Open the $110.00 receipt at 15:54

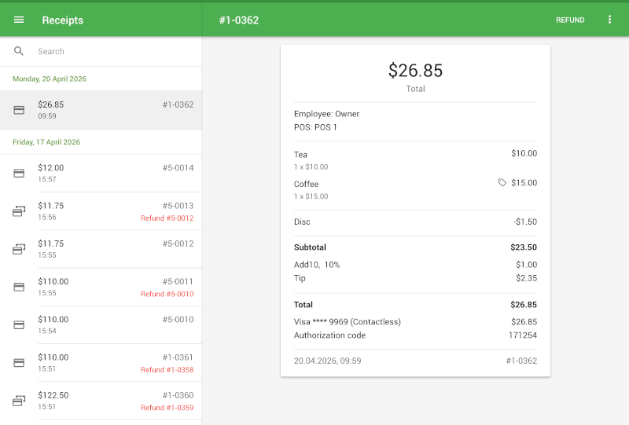101,324
